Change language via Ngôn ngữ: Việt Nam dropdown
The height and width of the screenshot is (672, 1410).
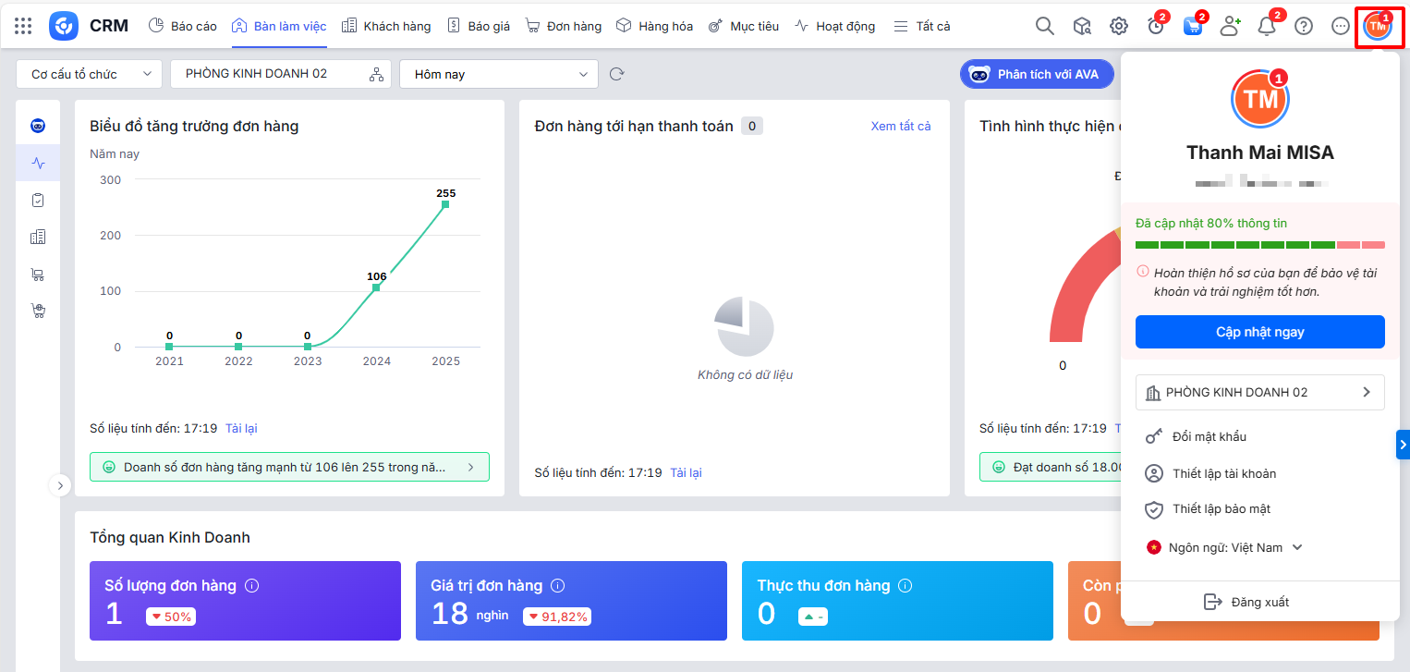tap(1224, 547)
